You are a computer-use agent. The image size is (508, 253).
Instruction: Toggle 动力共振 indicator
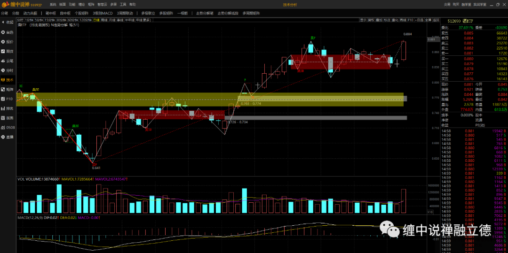click(30, 13)
